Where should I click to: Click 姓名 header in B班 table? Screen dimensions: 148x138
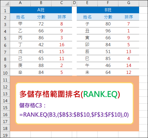(x=87, y=17)
